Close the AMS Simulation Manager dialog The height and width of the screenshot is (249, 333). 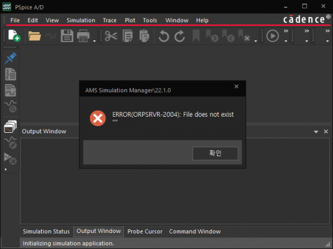pyautogui.click(x=236, y=86)
